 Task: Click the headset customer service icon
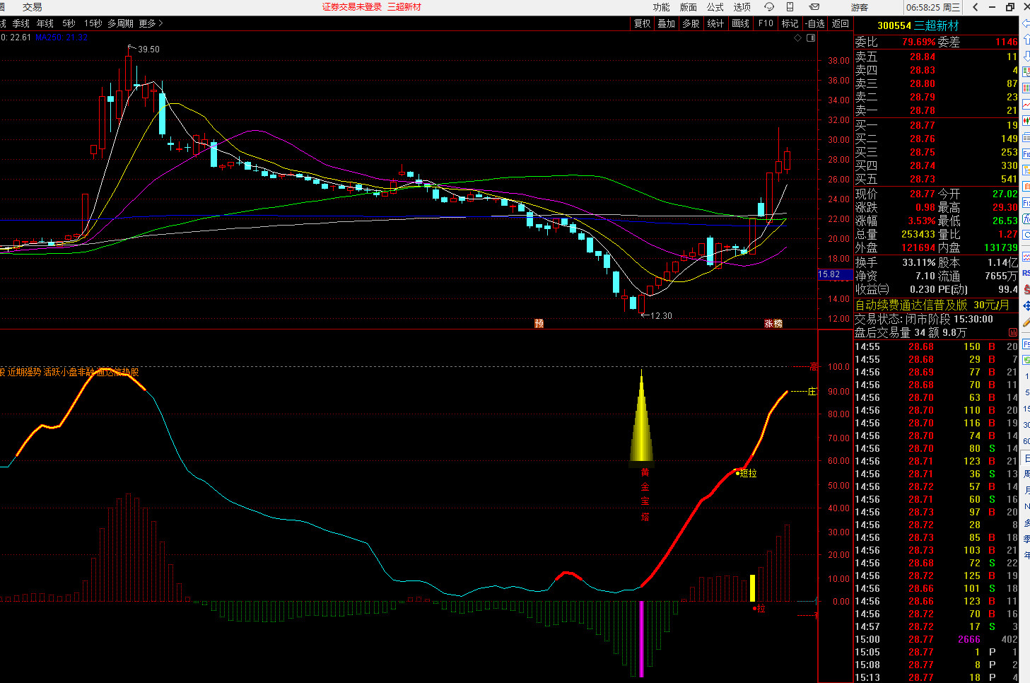coord(769,7)
